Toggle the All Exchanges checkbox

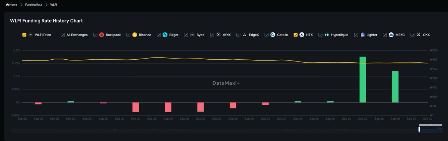coord(62,35)
